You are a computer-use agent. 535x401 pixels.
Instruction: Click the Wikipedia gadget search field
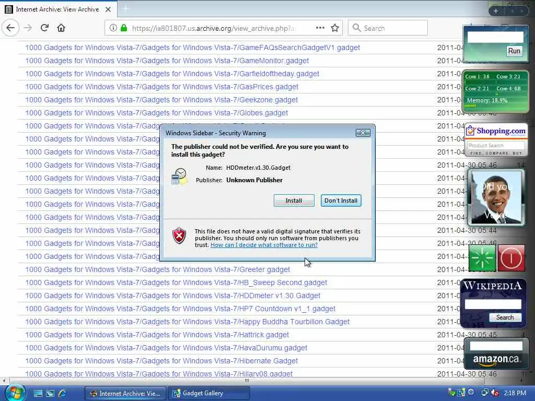tap(493, 304)
